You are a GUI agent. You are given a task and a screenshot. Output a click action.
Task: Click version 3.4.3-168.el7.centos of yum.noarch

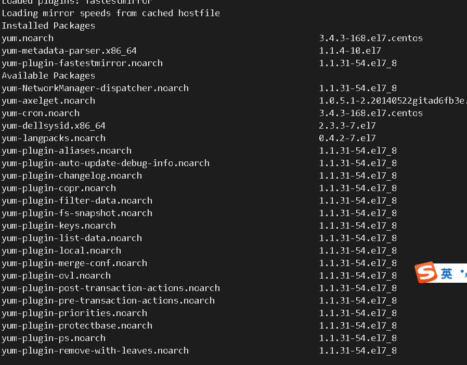371,38
